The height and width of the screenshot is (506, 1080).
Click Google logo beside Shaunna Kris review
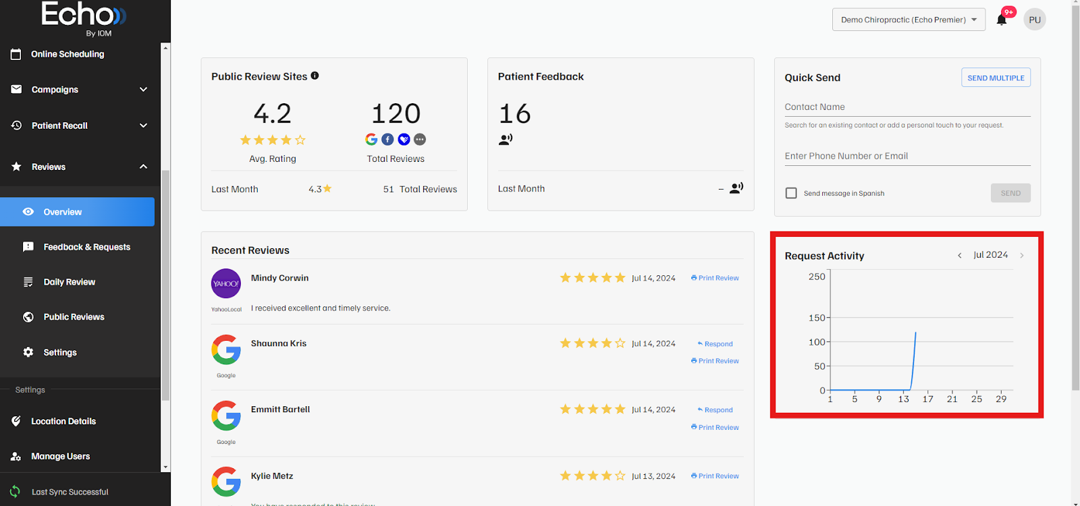pos(226,349)
